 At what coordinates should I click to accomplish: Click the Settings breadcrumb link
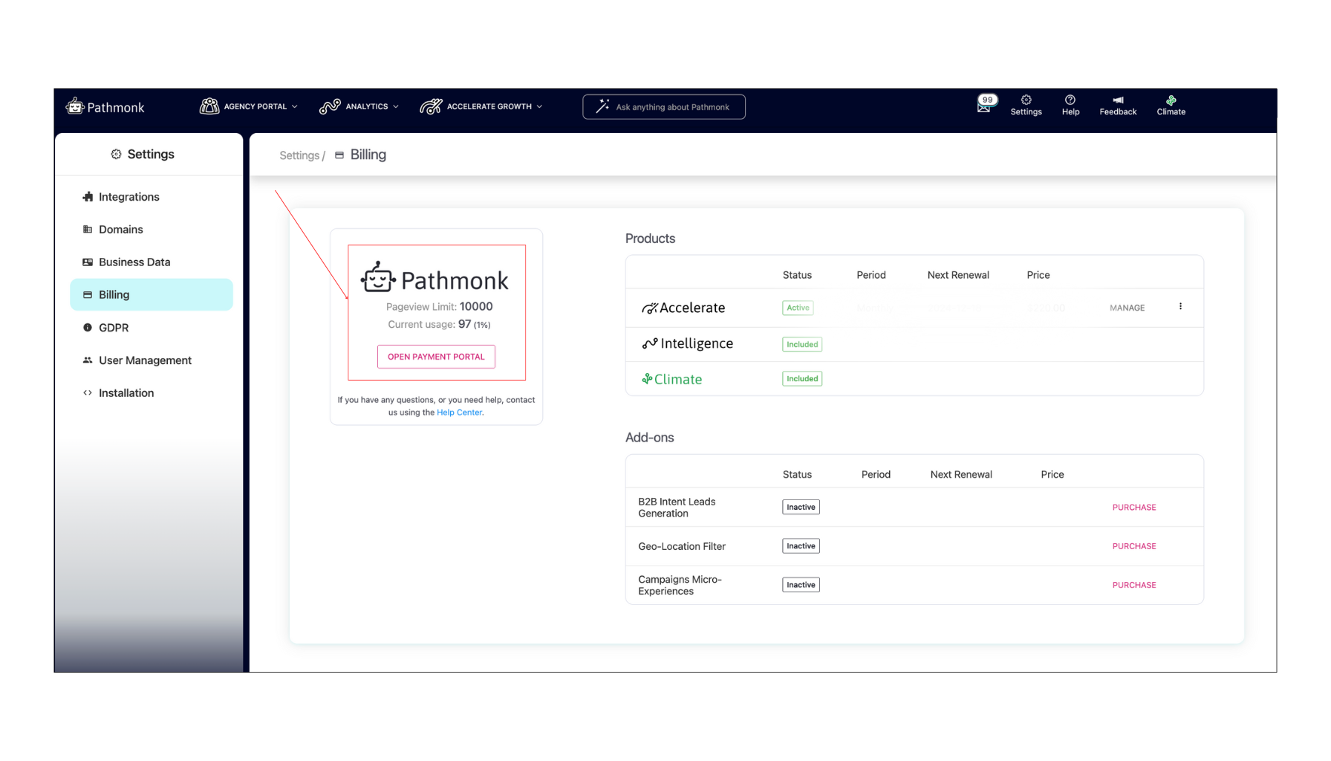pos(299,155)
